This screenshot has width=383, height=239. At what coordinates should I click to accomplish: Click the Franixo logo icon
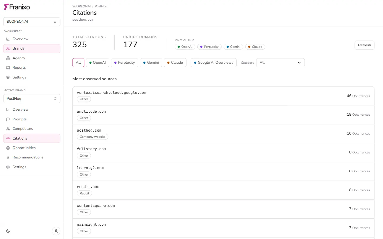[6, 7]
